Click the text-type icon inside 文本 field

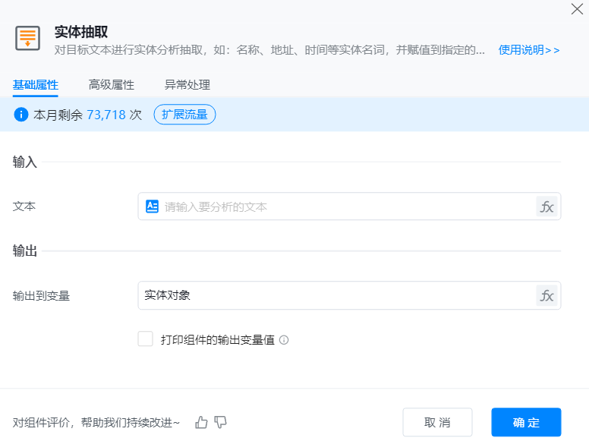tap(152, 206)
